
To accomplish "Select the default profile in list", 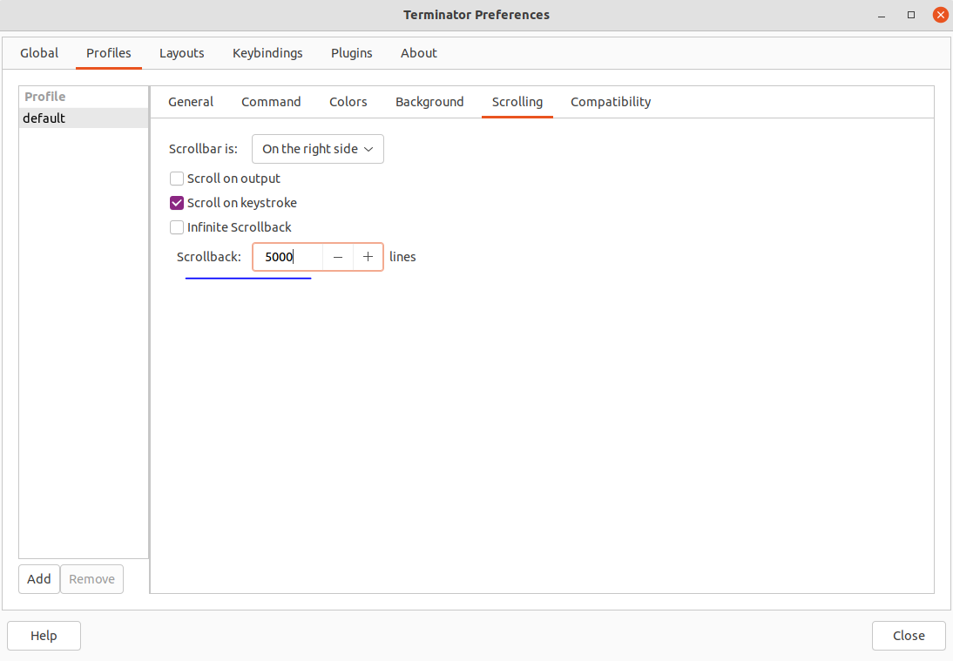I will click(x=84, y=118).
